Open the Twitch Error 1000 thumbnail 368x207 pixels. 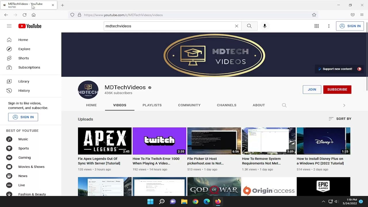click(x=159, y=141)
